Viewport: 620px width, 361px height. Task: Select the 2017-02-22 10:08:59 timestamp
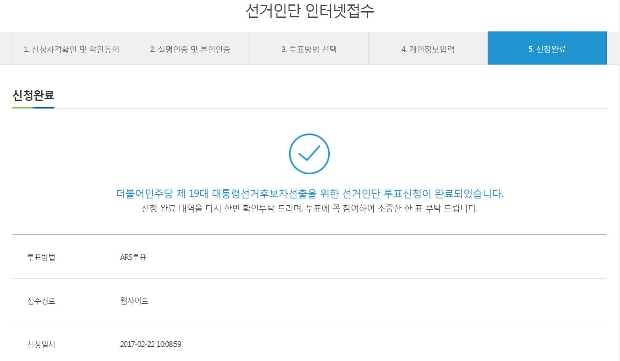pos(150,344)
